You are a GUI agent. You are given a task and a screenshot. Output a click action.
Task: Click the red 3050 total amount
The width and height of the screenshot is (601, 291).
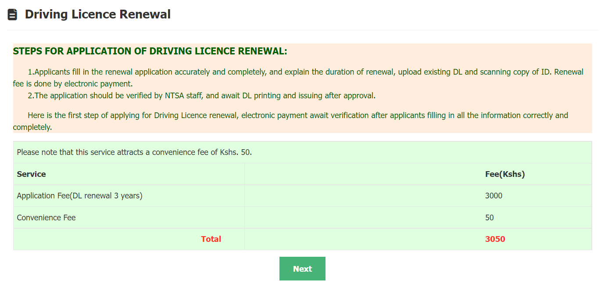(x=495, y=239)
